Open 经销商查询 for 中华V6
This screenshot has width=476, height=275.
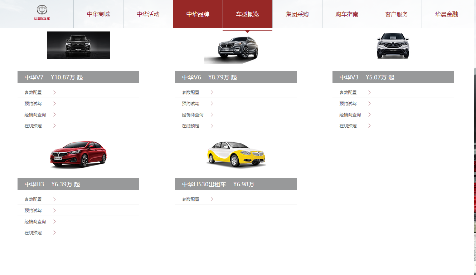(193, 115)
